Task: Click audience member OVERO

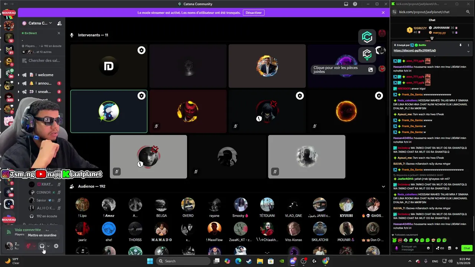Action: (x=188, y=207)
